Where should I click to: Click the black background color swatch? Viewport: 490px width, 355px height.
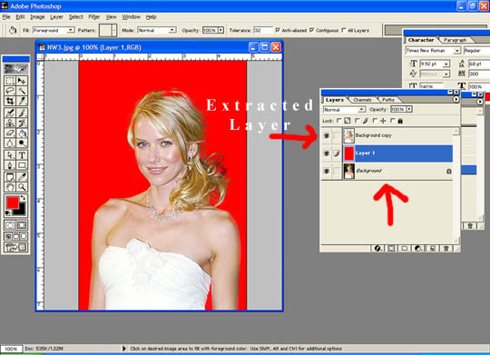tap(21, 211)
